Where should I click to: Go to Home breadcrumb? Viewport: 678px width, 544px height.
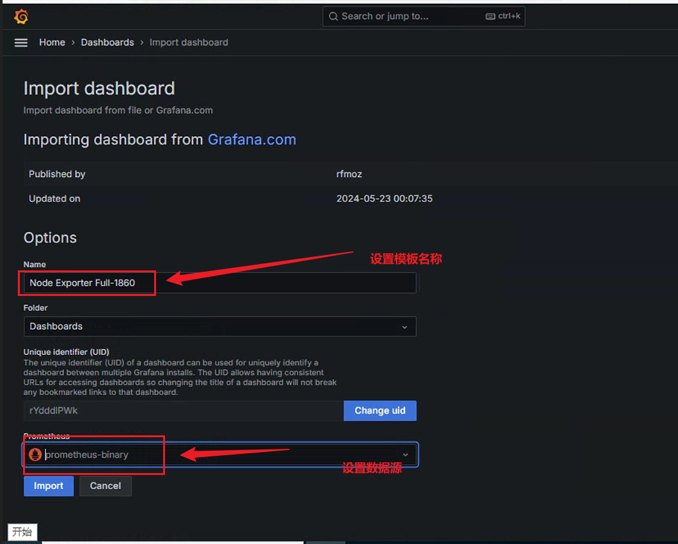[52, 42]
